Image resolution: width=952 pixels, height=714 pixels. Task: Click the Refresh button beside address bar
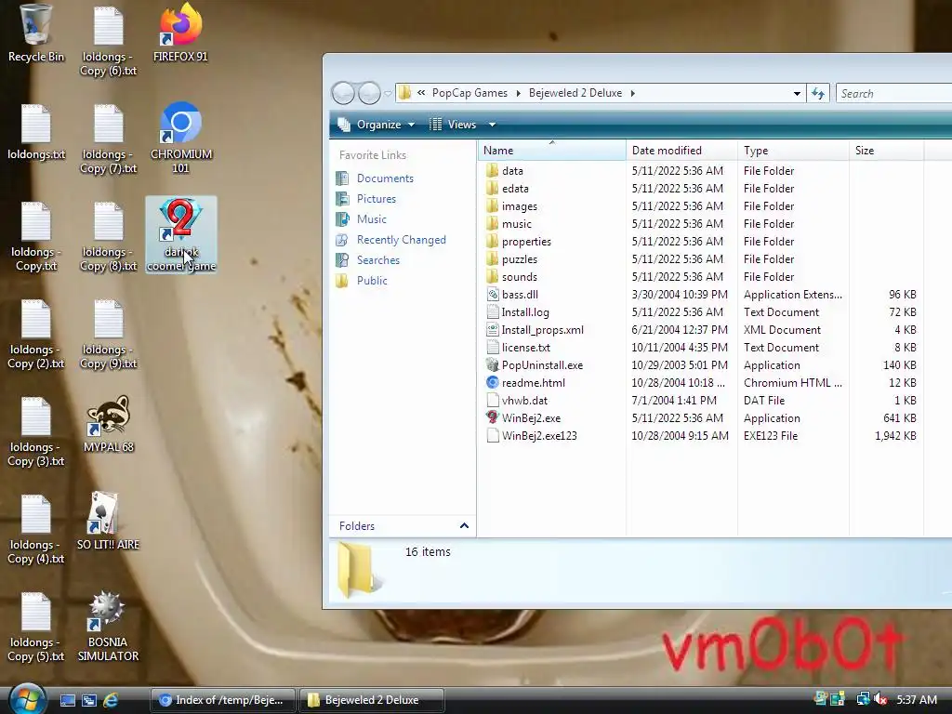(818, 93)
